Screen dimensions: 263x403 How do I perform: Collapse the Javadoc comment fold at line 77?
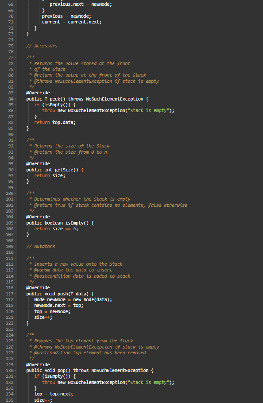pyautogui.click(x=15, y=58)
